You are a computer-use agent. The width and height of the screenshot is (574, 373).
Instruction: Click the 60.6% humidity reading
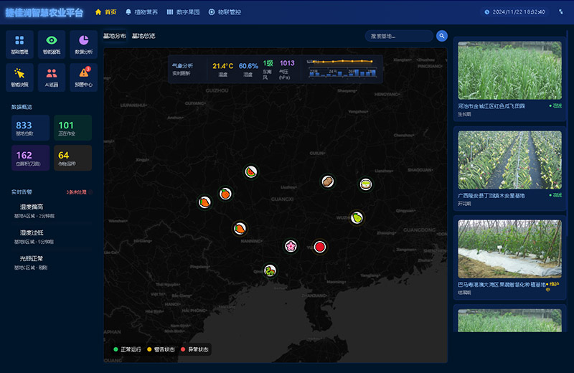click(248, 66)
